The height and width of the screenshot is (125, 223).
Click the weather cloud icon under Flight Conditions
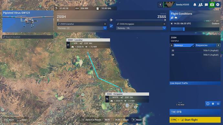(x=176, y=18)
